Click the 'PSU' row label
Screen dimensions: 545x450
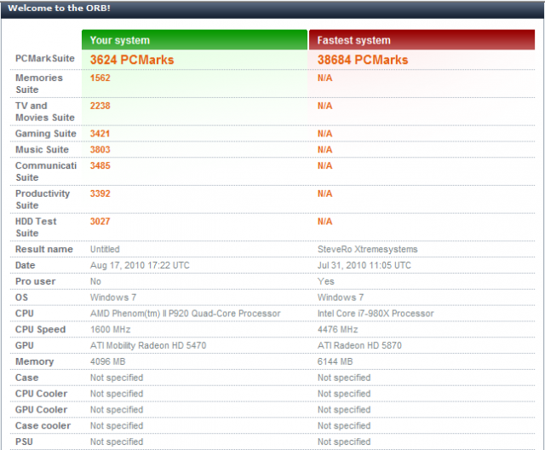[24, 441]
